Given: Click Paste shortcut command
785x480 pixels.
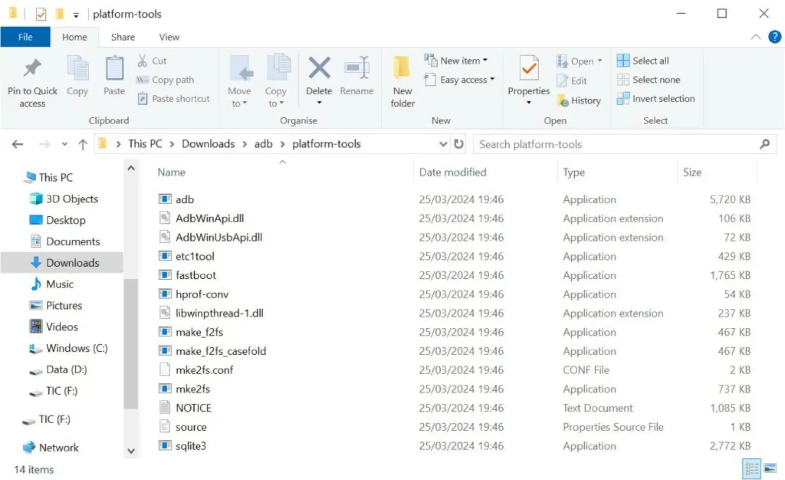Looking at the screenshot, I should pyautogui.click(x=174, y=99).
